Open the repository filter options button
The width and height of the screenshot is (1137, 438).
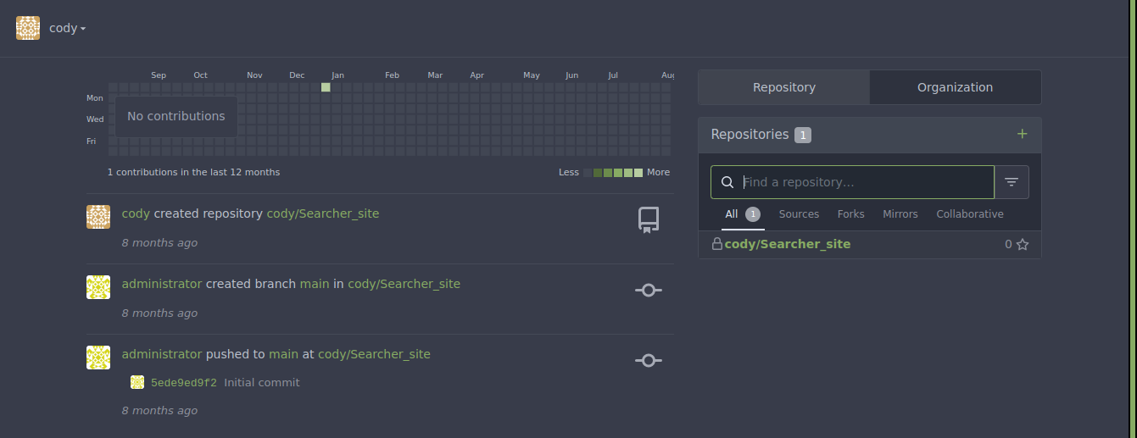click(1012, 182)
